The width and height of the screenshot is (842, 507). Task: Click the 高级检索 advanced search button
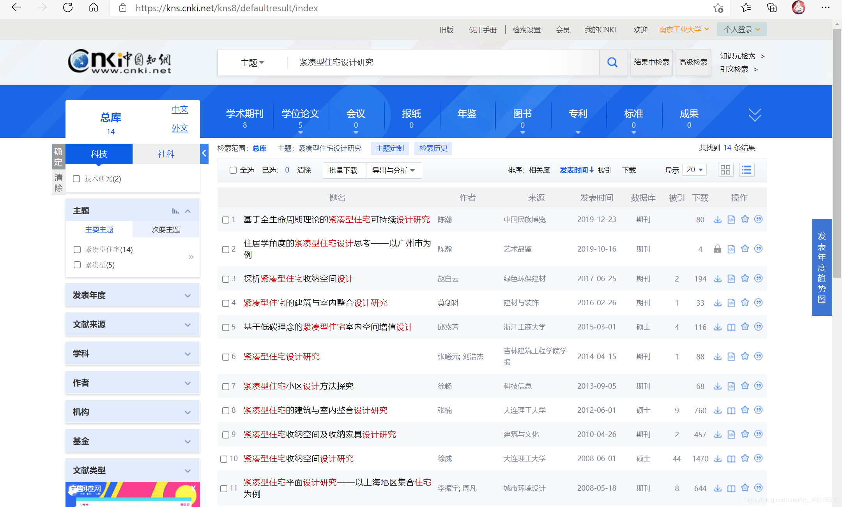pos(693,62)
